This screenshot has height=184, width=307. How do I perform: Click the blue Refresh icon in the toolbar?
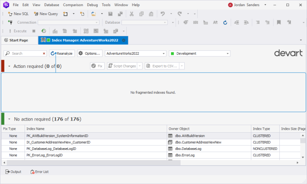[x=225, y=22]
